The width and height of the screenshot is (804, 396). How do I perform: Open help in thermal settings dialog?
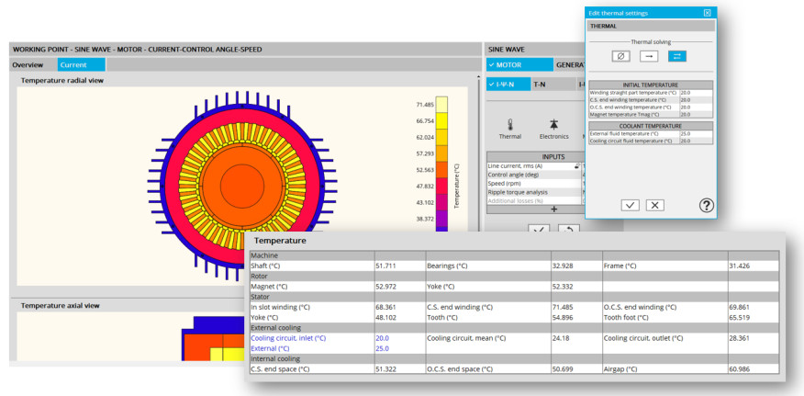pyautogui.click(x=706, y=205)
